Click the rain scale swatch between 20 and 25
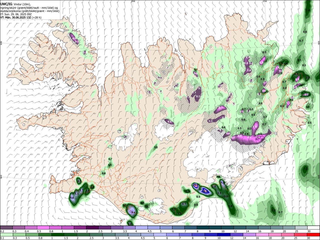The width and height of the screenshot is (320, 240). click(x=288, y=234)
